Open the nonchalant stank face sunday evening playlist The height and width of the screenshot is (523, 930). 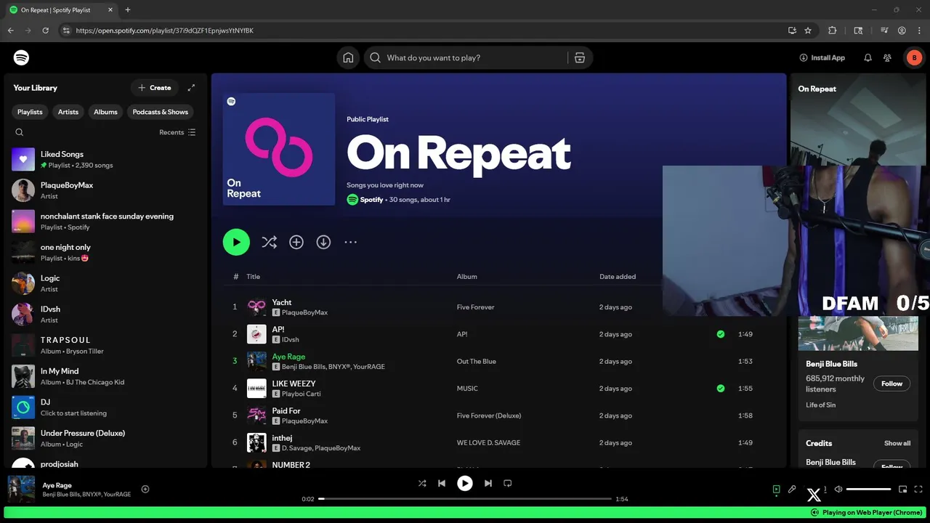(105, 222)
